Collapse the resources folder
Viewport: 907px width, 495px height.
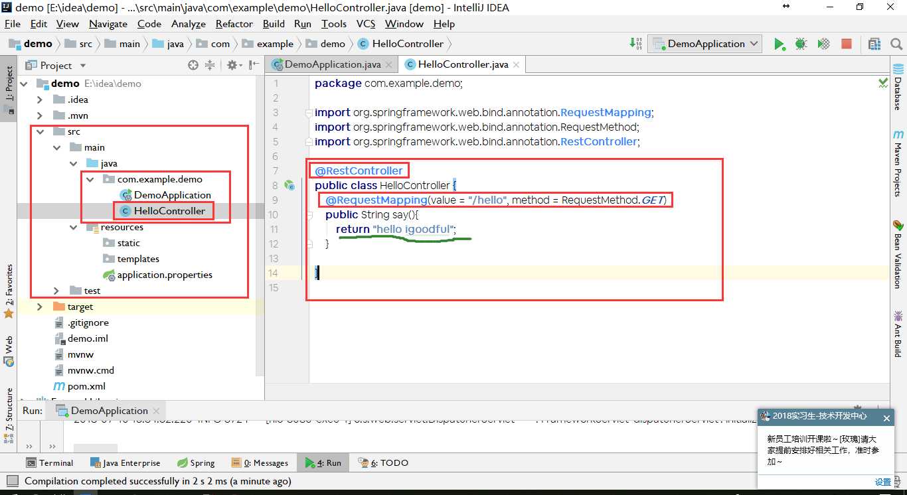coord(74,227)
